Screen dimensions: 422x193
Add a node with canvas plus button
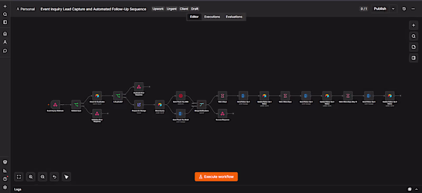[414, 25]
